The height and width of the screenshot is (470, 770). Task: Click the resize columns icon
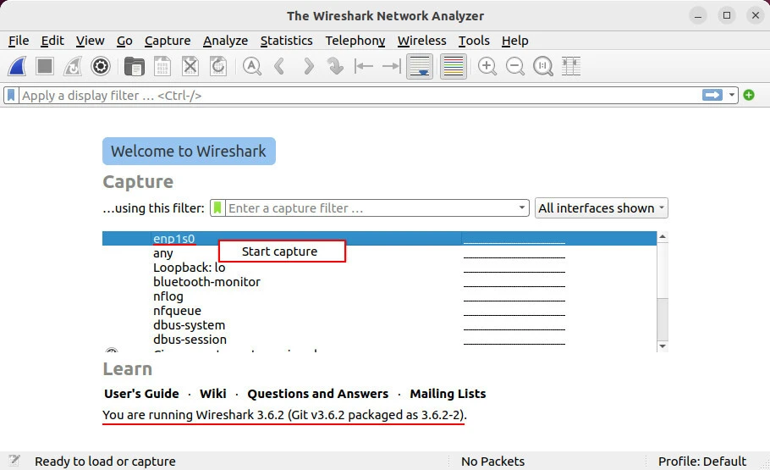(x=571, y=66)
